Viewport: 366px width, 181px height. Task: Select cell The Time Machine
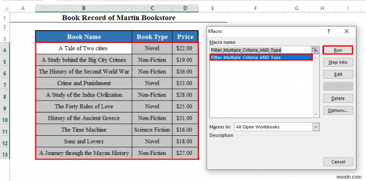pos(84,130)
